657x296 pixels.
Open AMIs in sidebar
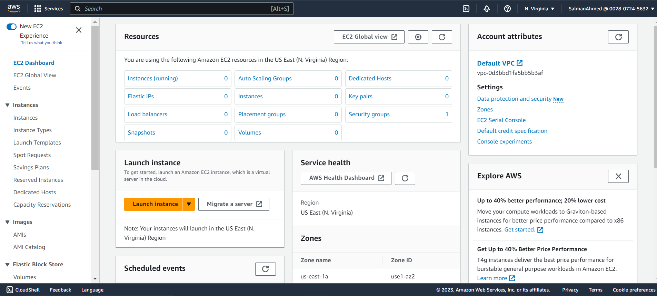tap(20, 235)
